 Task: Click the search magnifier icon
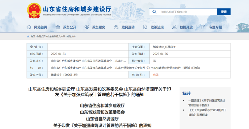154,12
